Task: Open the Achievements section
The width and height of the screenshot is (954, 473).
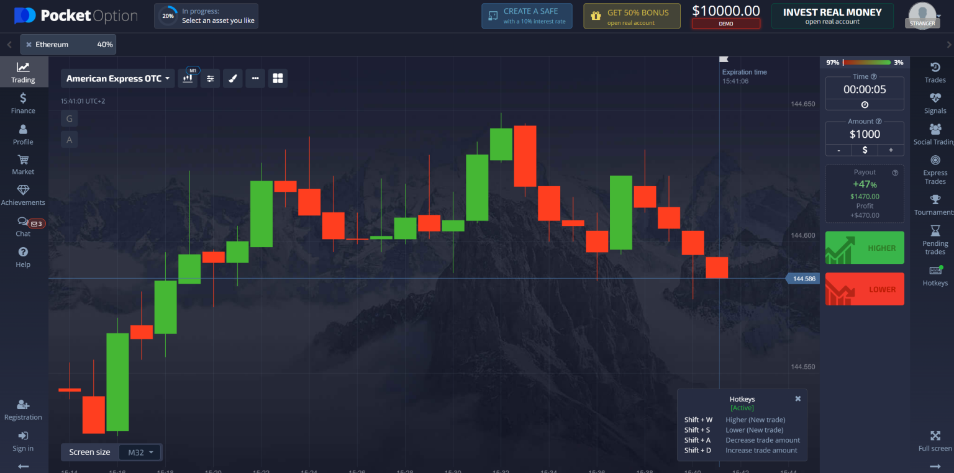Action: pos(23,194)
